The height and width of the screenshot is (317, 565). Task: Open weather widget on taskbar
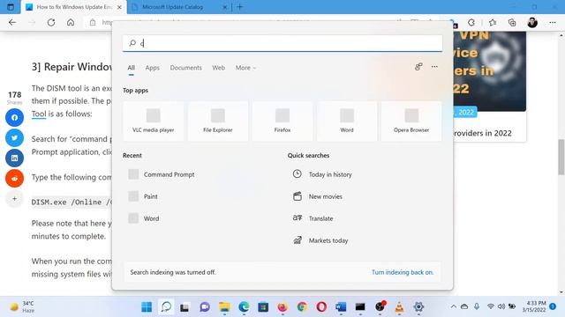point(22,307)
